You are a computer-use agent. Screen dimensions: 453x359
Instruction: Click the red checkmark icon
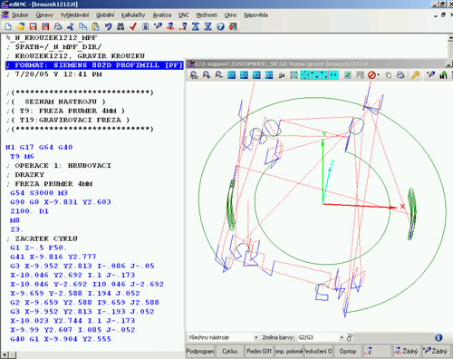tap(133, 26)
